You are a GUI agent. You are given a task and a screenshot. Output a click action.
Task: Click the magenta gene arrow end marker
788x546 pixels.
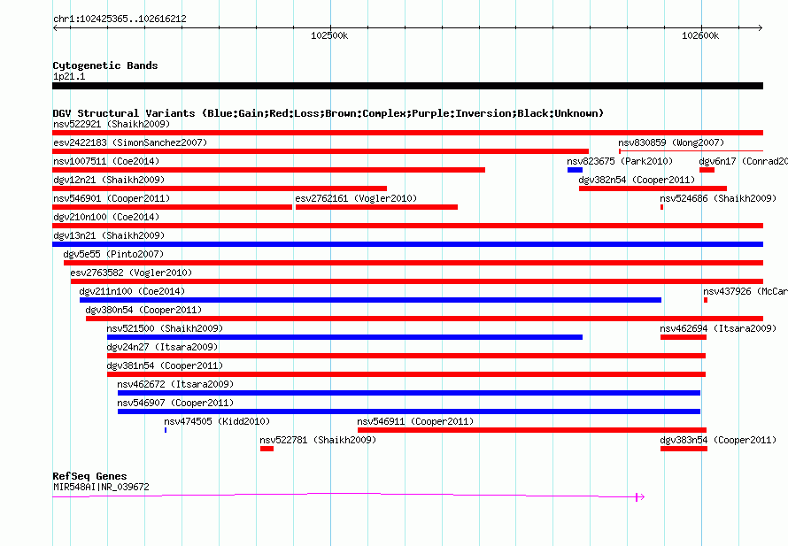[x=640, y=497]
